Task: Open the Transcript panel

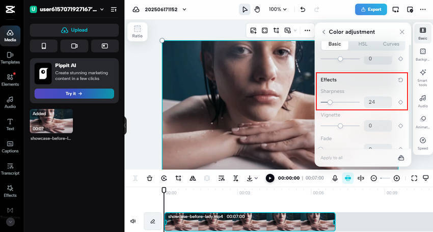Action: [10, 169]
